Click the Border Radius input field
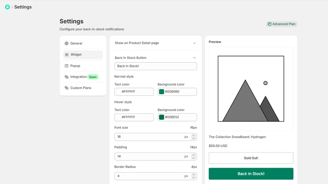The width and height of the screenshot is (328, 184). coord(155,176)
